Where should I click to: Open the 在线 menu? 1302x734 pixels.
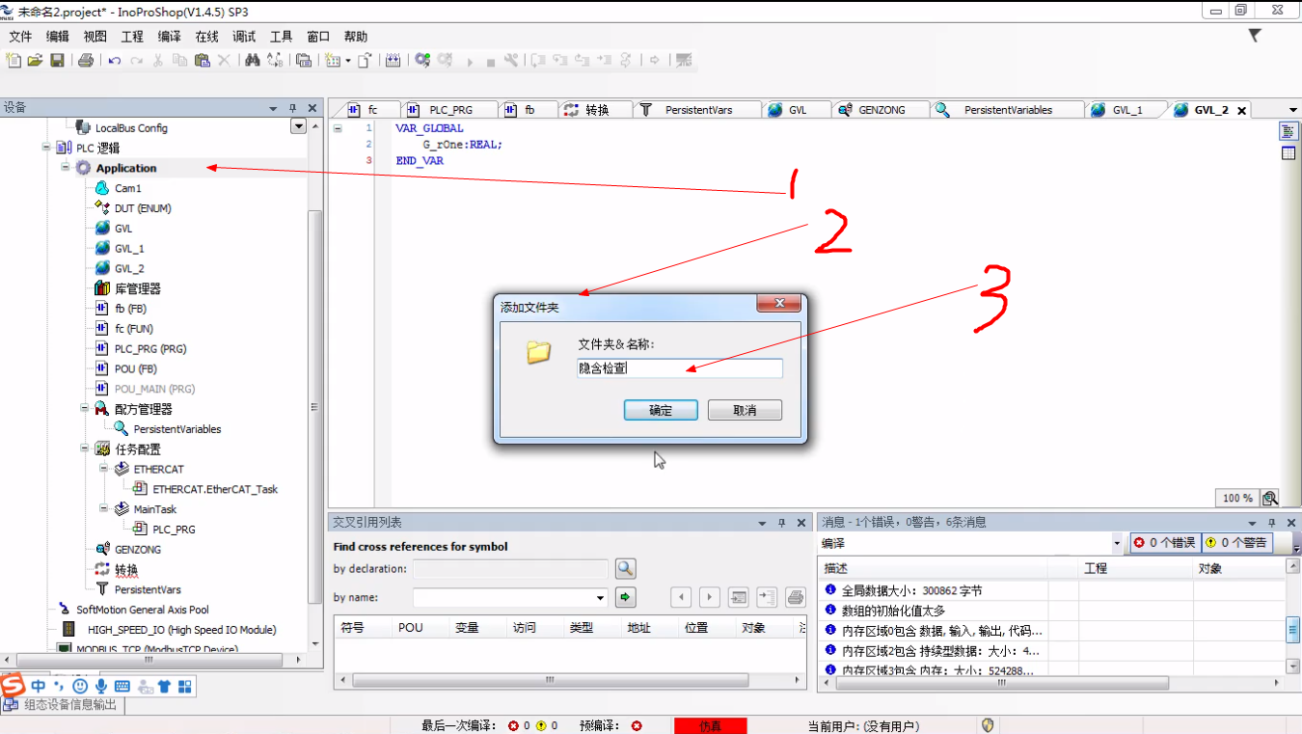207,37
